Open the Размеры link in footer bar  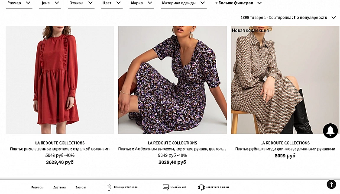point(37,188)
